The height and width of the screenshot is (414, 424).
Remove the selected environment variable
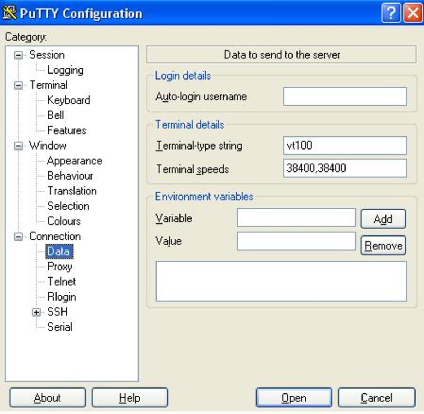(x=383, y=245)
